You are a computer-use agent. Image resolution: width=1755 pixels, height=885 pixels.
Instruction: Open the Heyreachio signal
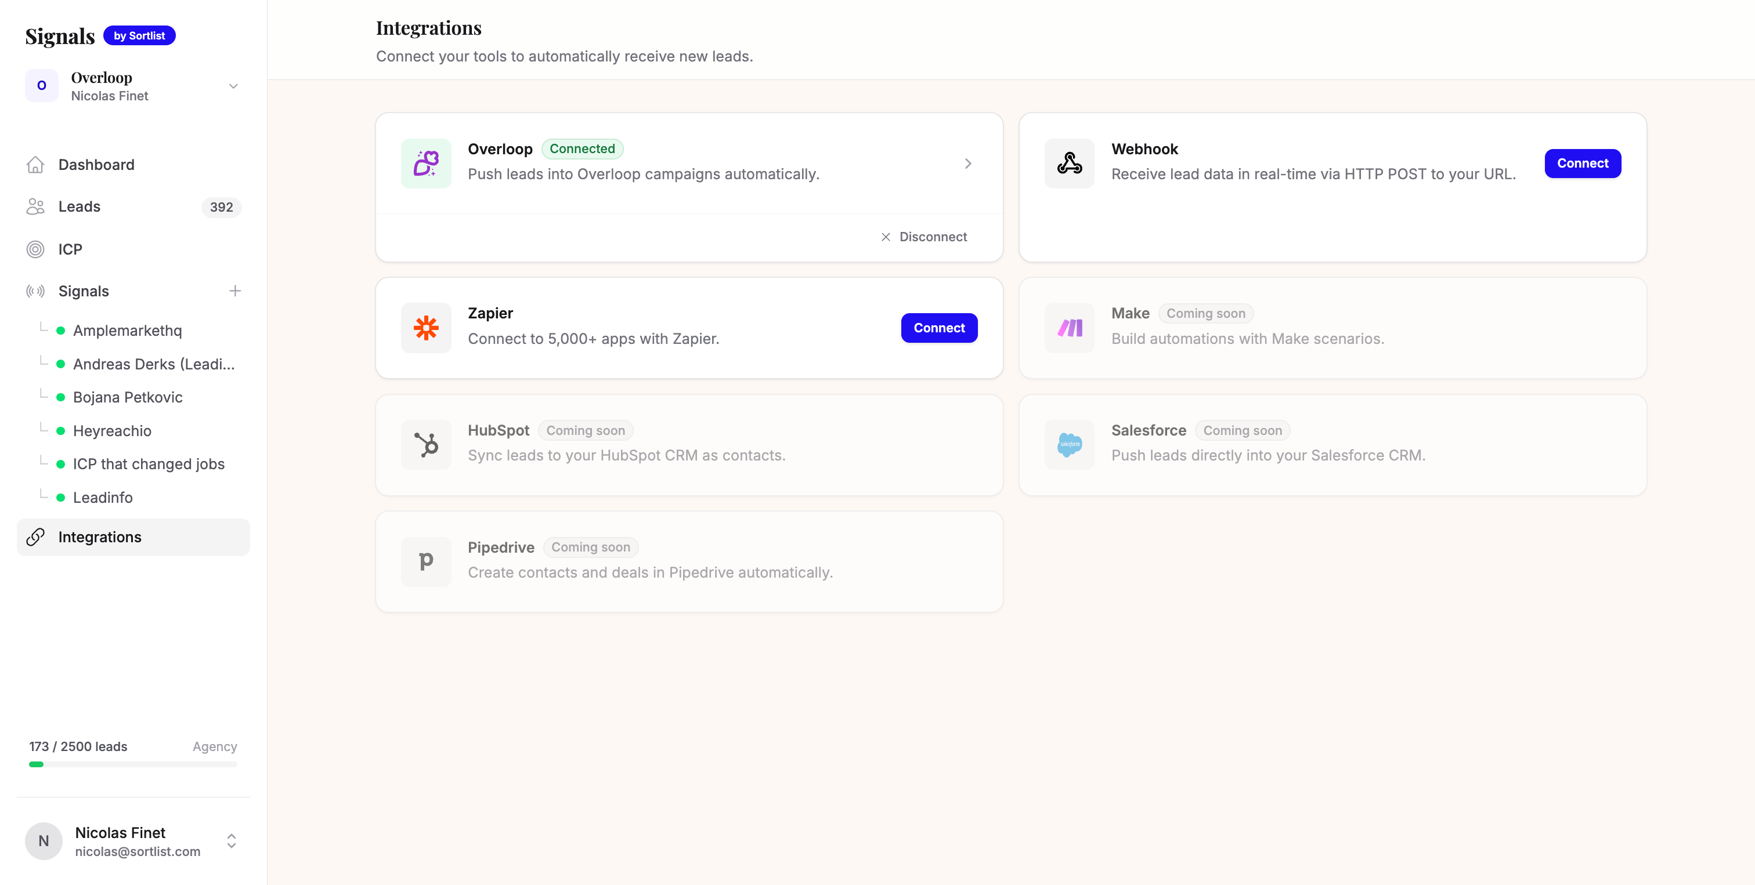[113, 431]
